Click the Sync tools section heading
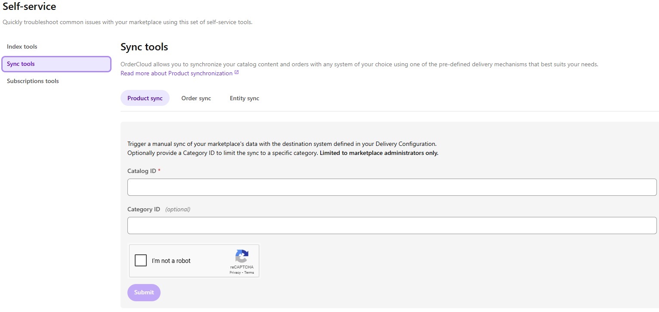This screenshot has width=659, height=312. [x=144, y=46]
